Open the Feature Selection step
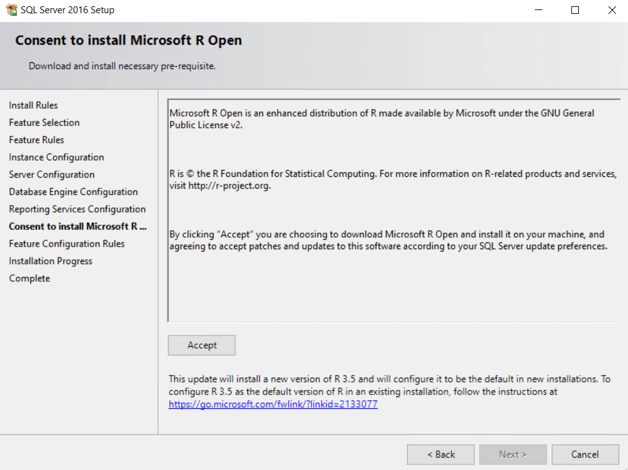Viewport: 628px width, 470px height. coord(44,122)
